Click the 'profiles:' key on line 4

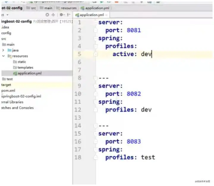point(121,46)
